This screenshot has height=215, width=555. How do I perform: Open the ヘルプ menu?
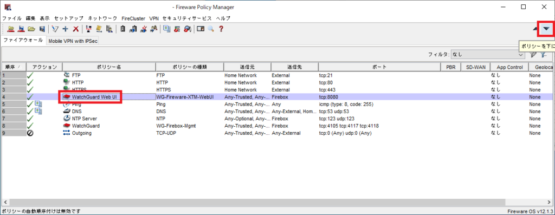(x=223, y=18)
